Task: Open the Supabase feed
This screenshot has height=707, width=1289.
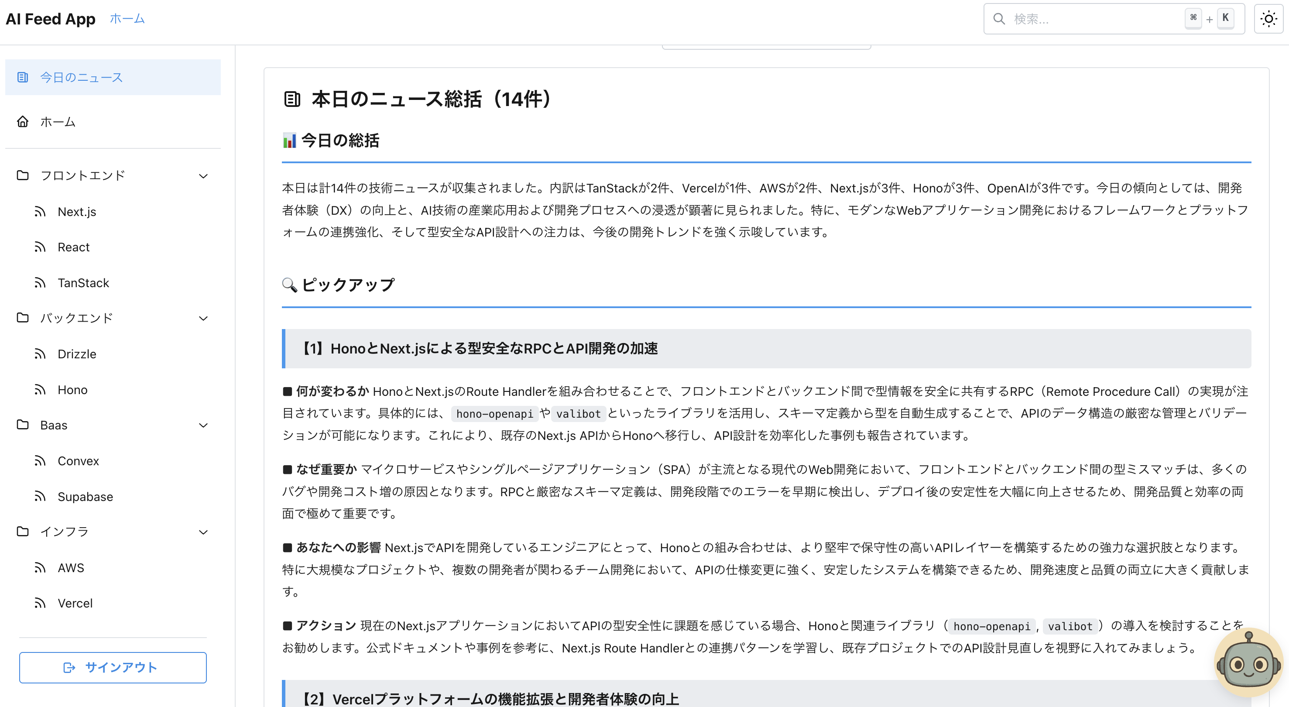Action: 85,496
